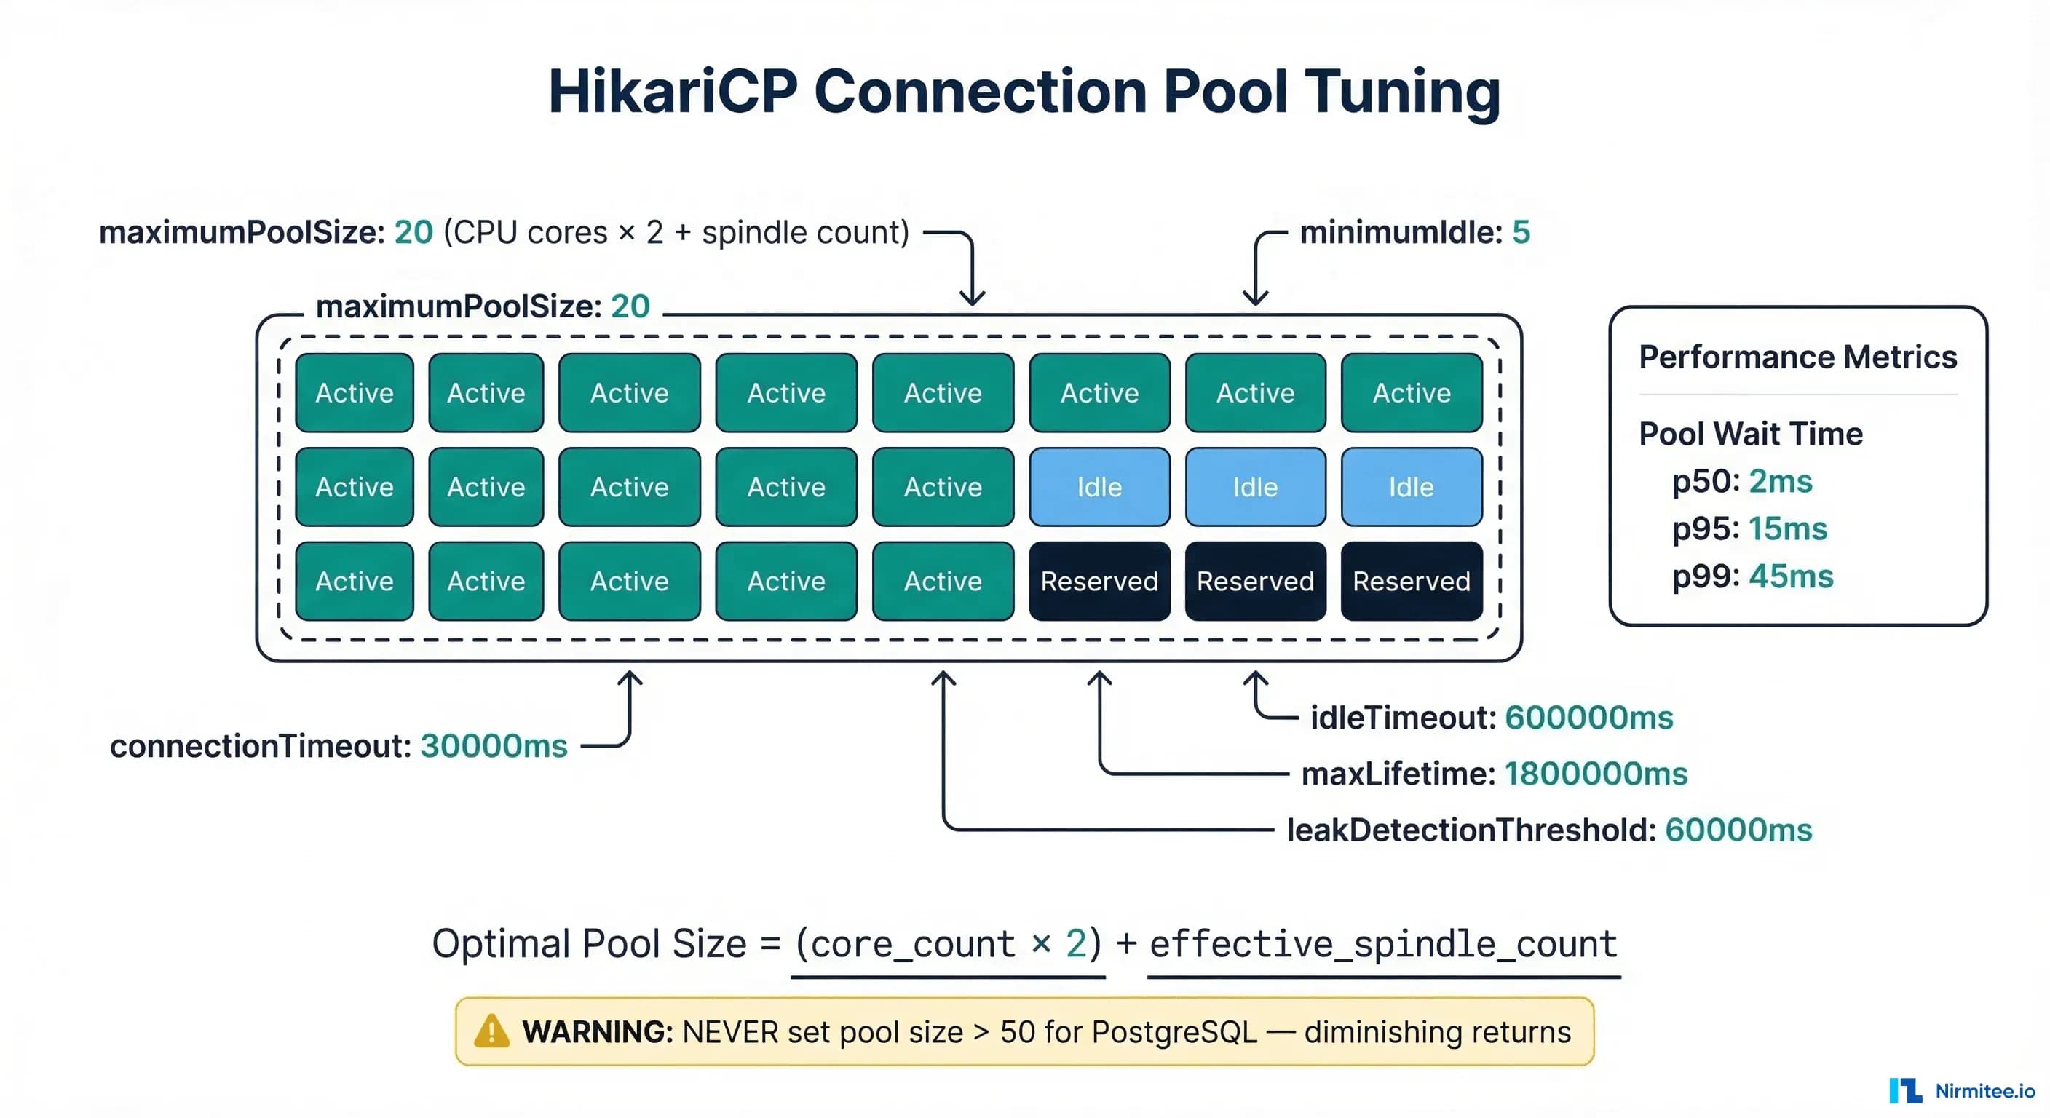Select the "1800000ms" lifetime value
This screenshot has height=1118, width=2050.
[x=1596, y=774]
